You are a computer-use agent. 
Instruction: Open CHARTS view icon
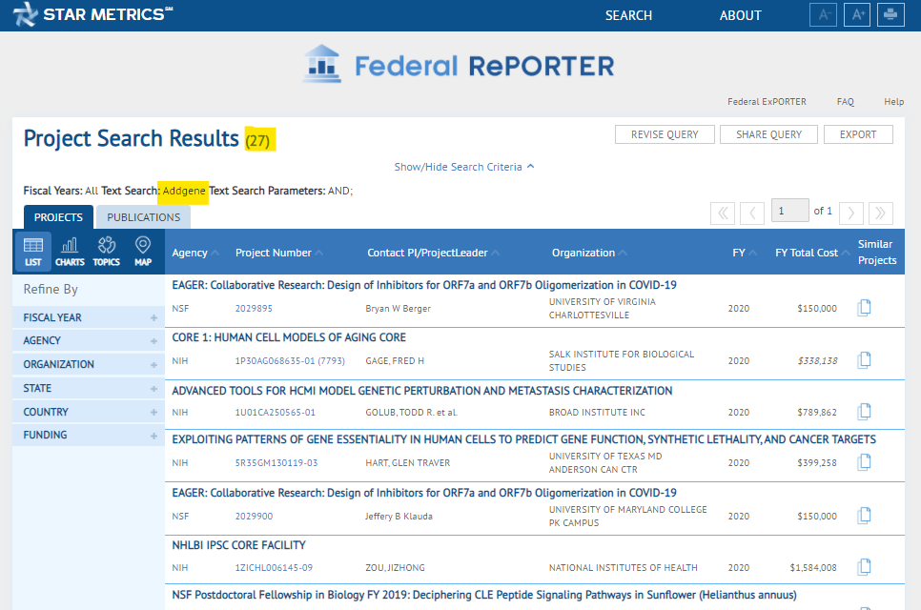[70, 252]
